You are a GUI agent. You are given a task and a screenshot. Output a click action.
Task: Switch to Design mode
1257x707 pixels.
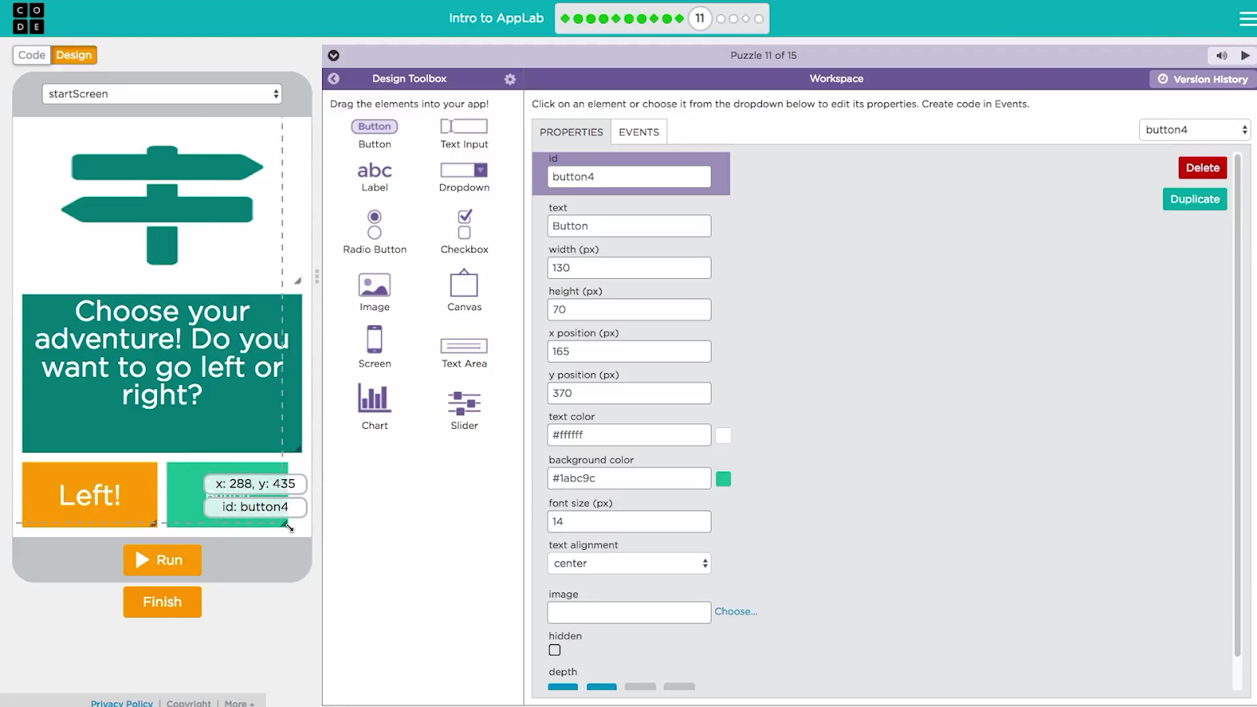point(74,55)
